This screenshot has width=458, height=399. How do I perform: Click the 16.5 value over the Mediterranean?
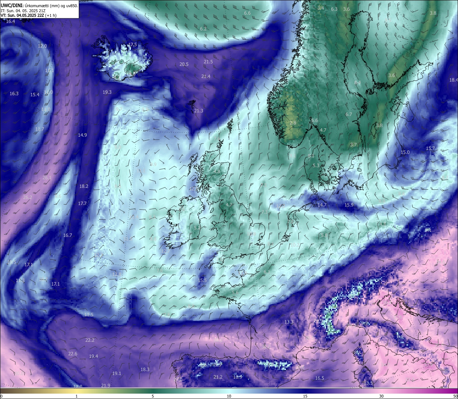click(320, 378)
